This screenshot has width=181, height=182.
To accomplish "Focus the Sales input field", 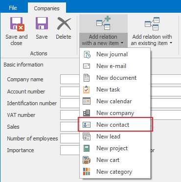I will 70,127.
